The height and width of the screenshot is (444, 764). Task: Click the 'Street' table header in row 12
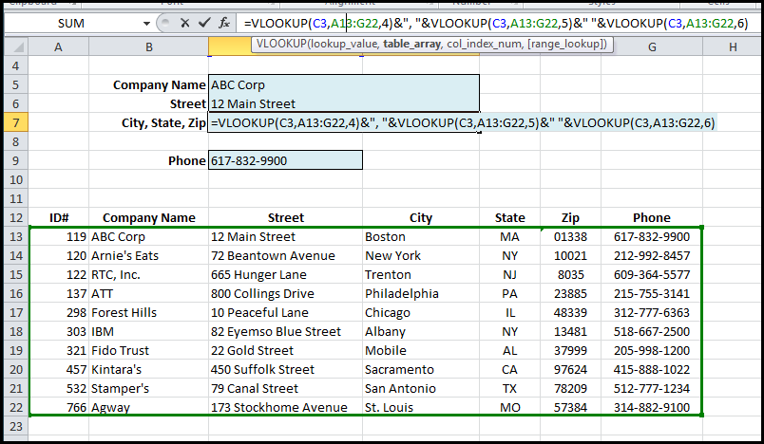(x=285, y=218)
